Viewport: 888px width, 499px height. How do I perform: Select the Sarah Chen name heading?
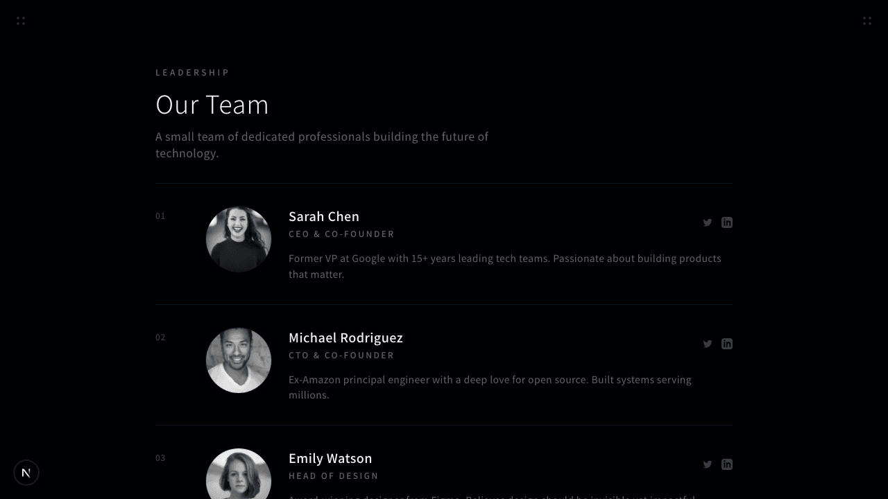[x=323, y=216]
